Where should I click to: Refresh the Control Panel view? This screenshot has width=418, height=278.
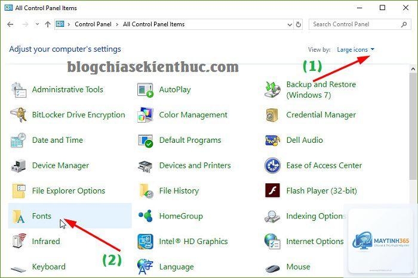tap(299, 24)
